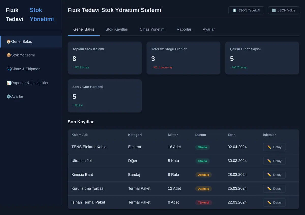Select the Genel Bakış top tab

(x=84, y=29)
